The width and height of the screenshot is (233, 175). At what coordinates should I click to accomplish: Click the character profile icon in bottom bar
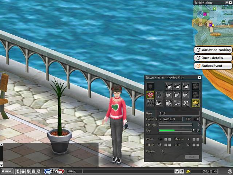point(17,171)
